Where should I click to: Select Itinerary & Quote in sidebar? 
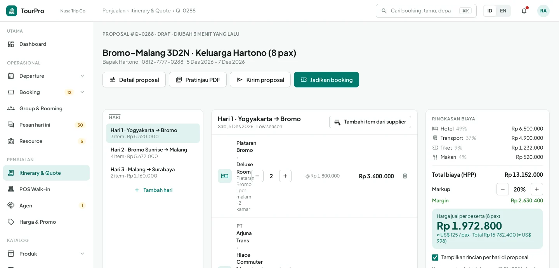[46, 173]
